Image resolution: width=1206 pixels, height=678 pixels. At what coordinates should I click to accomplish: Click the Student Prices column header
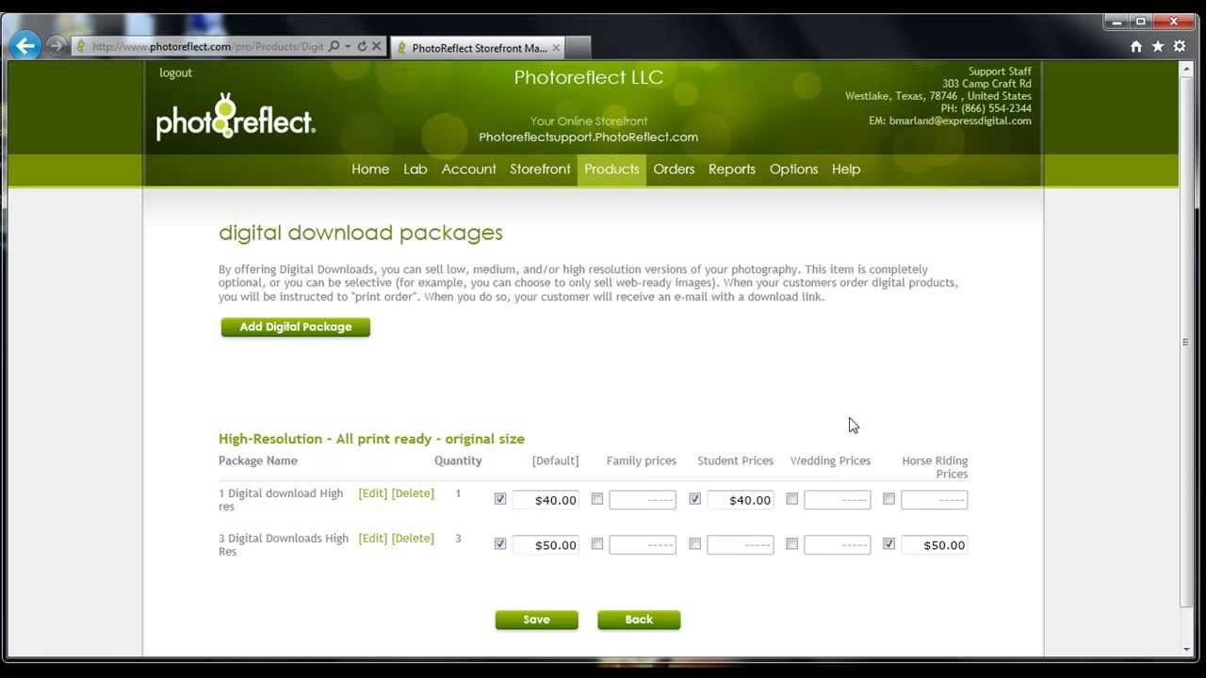tap(735, 461)
